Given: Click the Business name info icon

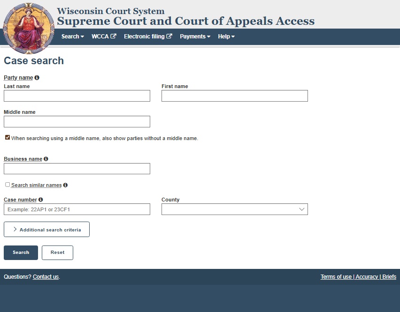Looking at the screenshot, I should (x=46, y=159).
